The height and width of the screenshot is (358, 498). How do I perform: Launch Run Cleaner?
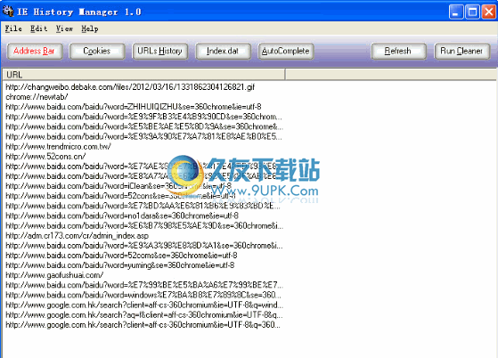coord(461,51)
